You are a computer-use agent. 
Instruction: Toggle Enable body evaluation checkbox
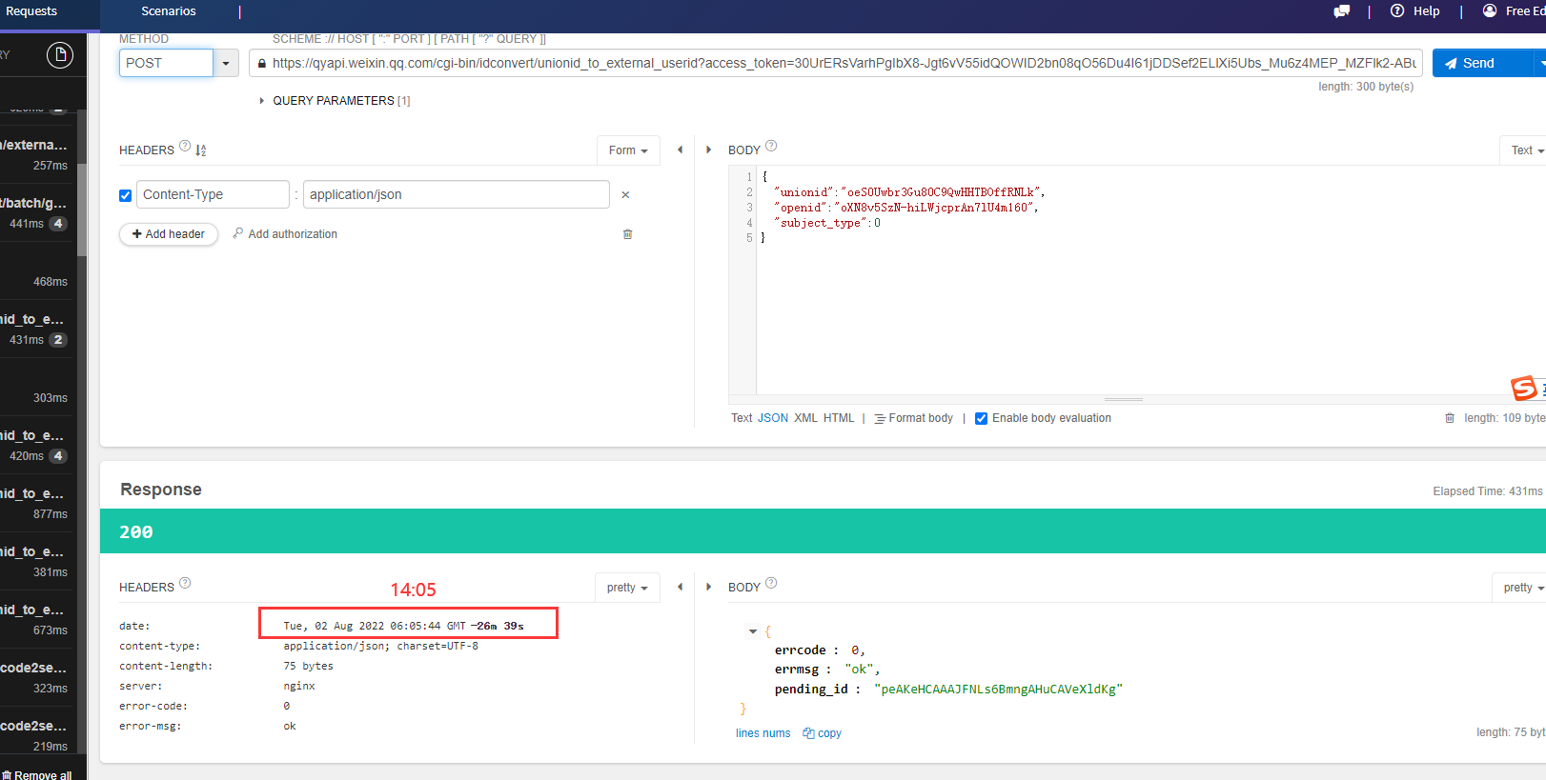(x=981, y=418)
